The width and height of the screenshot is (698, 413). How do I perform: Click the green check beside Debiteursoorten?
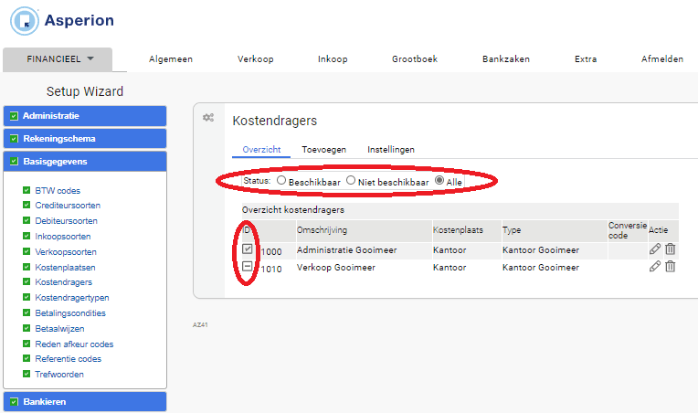pos(26,220)
